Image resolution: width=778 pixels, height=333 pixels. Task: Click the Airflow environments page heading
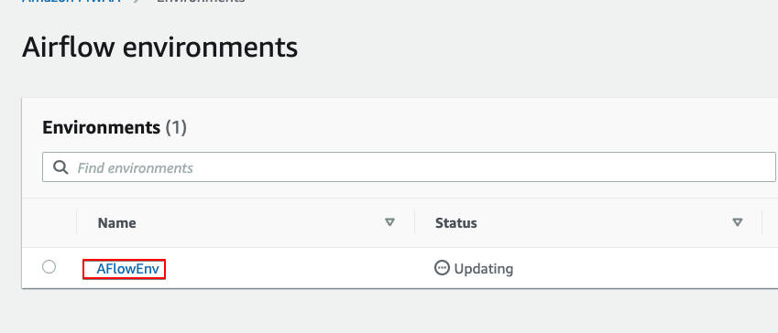159,48
